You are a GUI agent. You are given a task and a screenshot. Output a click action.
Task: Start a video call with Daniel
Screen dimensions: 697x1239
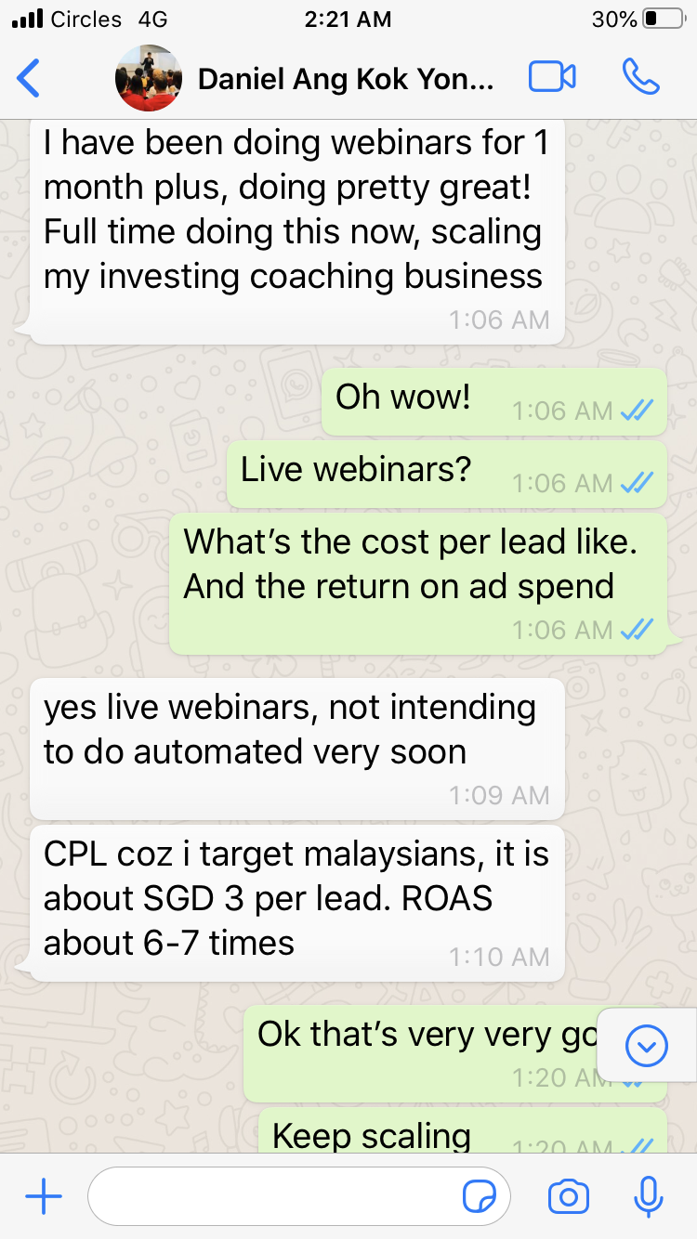[x=552, y=77]
